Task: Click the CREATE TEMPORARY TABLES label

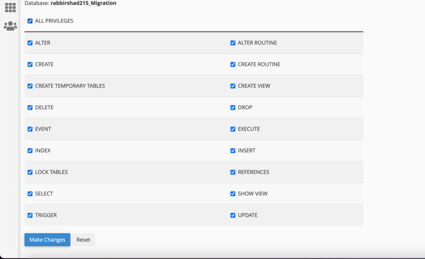Action: coord(70,86)
